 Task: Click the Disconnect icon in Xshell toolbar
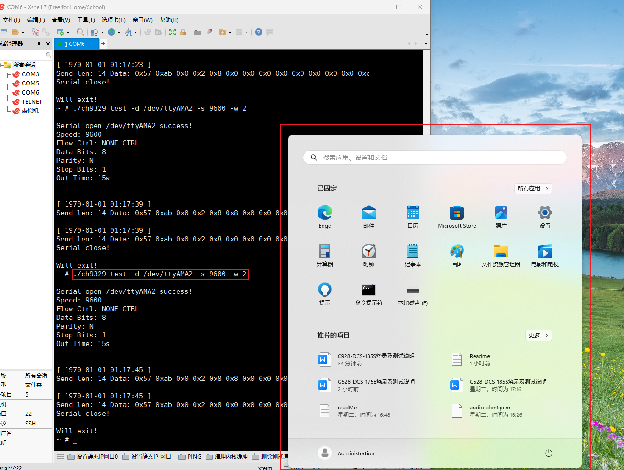[35, 32]
